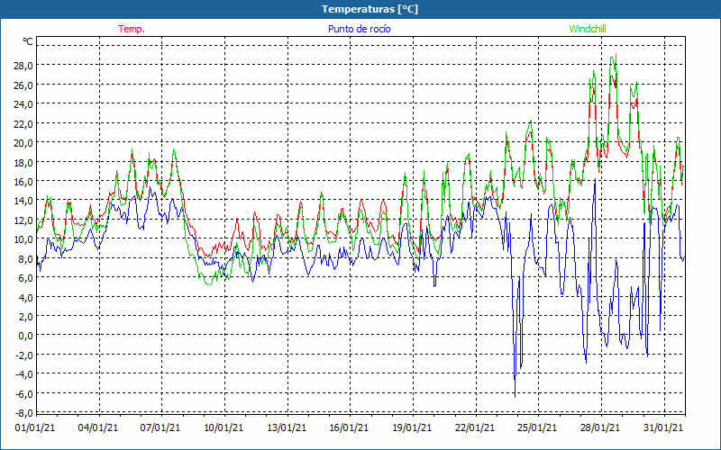Click the 19/01/21 date label
This screenshot has height=450, width=721.
pos(412,427)
